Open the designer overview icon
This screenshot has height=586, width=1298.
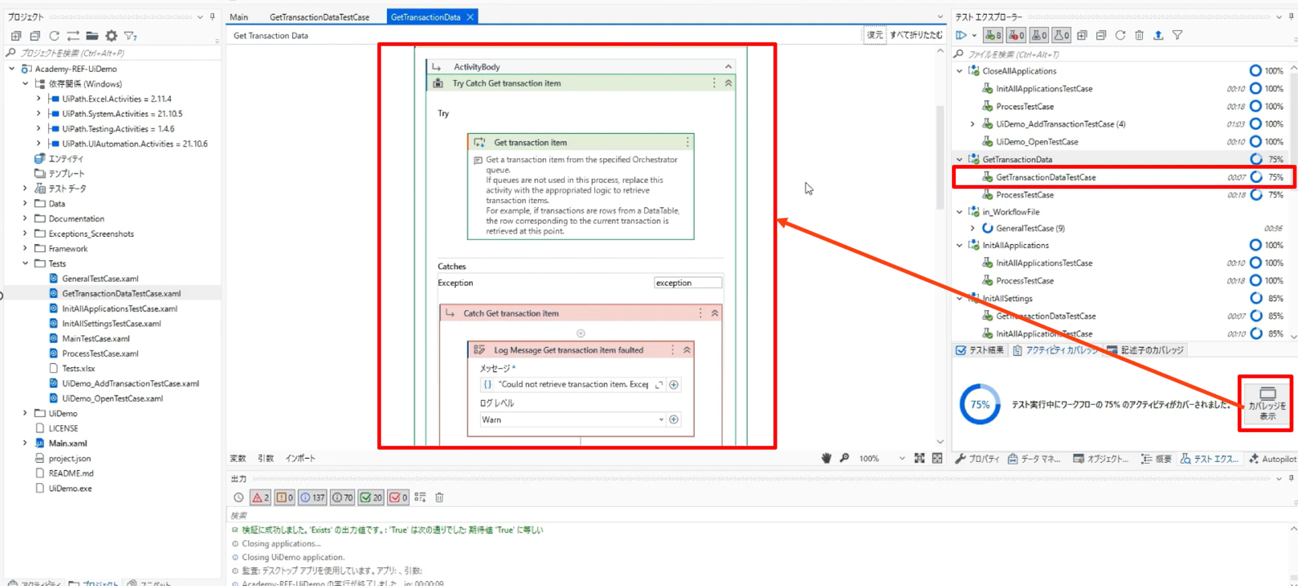[937, 458]
